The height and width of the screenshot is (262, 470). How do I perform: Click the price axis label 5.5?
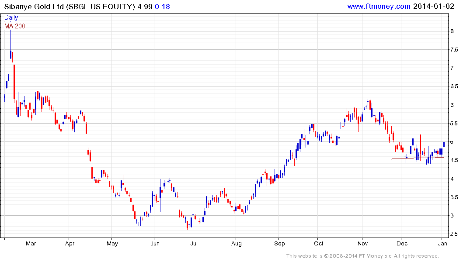(x=454, y=124)
